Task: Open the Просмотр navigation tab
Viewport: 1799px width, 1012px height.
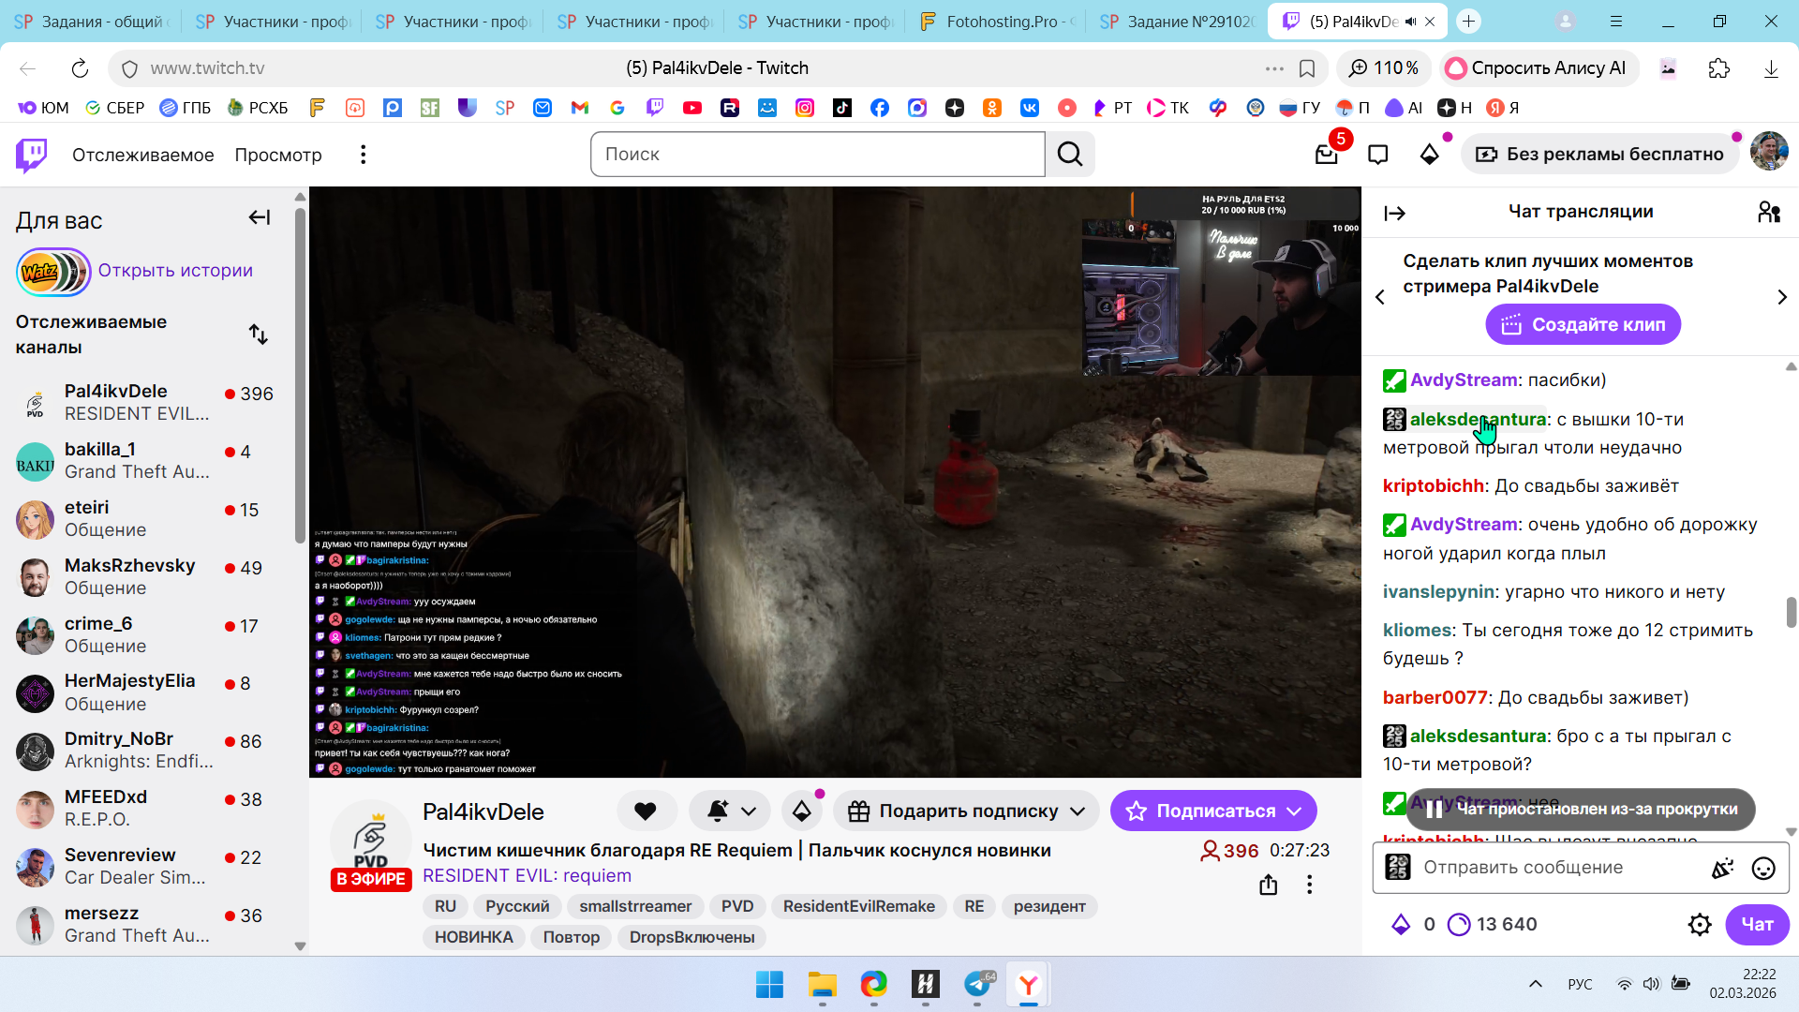Action: click(278, 155)
